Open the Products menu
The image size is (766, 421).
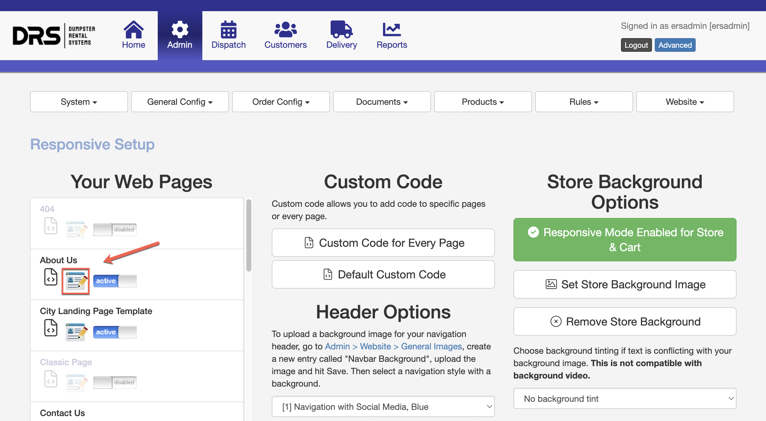coord(483,102)
